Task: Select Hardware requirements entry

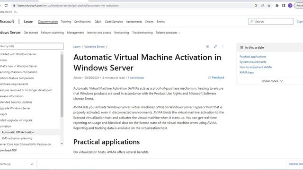Action: (14, 84)
